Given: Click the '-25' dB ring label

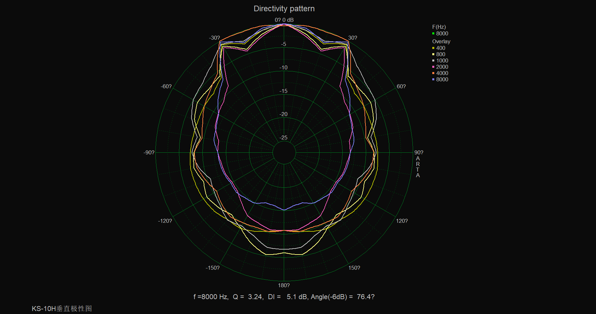Looking at the screenshot, I should tap(283, 137).
